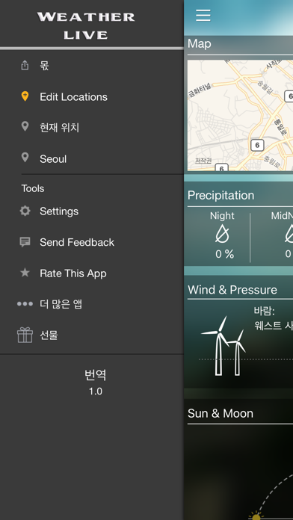293x520 pixels.
Task: Click the orange Edit Locations pin icon
Action: [25, 96]
